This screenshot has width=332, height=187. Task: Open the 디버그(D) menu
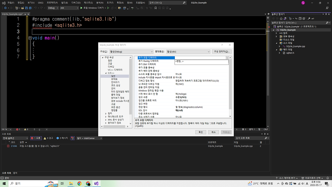76,3
